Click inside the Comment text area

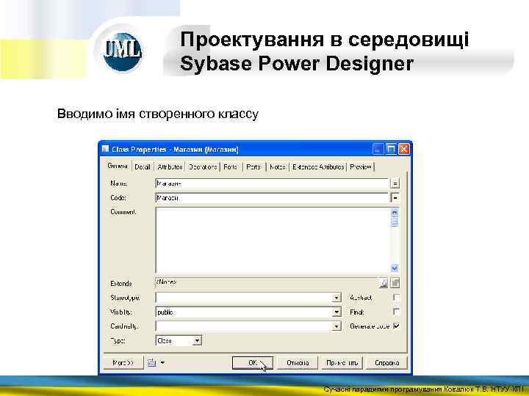(273, 240)
